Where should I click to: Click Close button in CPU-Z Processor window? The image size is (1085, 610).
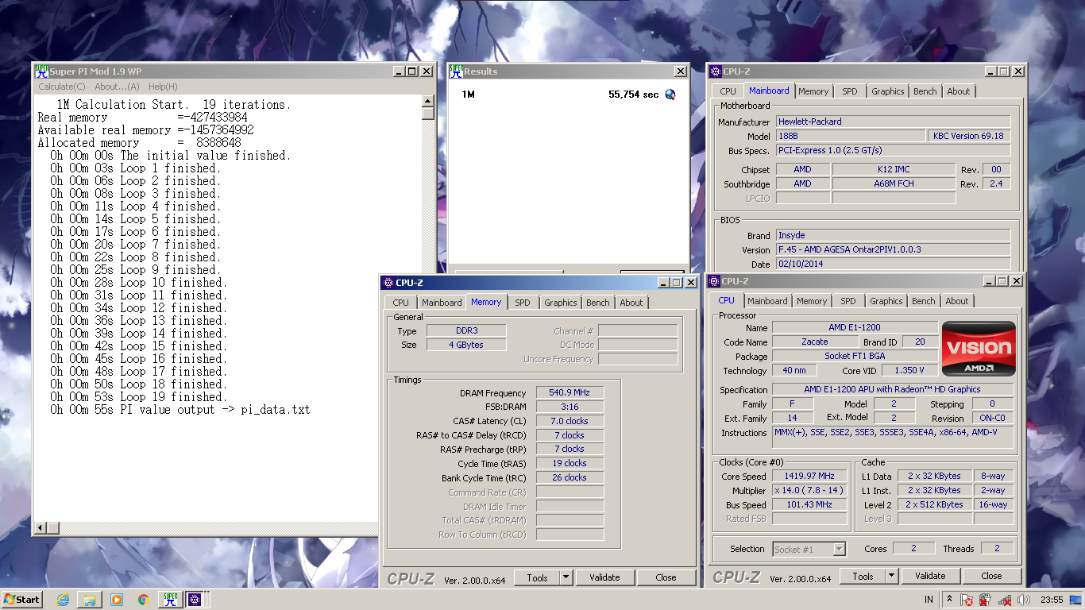(x=991, y=576)
